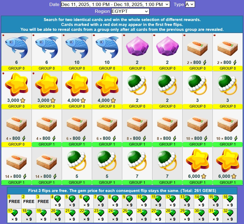Click the 'Type' label text
Viewport: 244px width, 224px height.
click(x=179, y=4)
